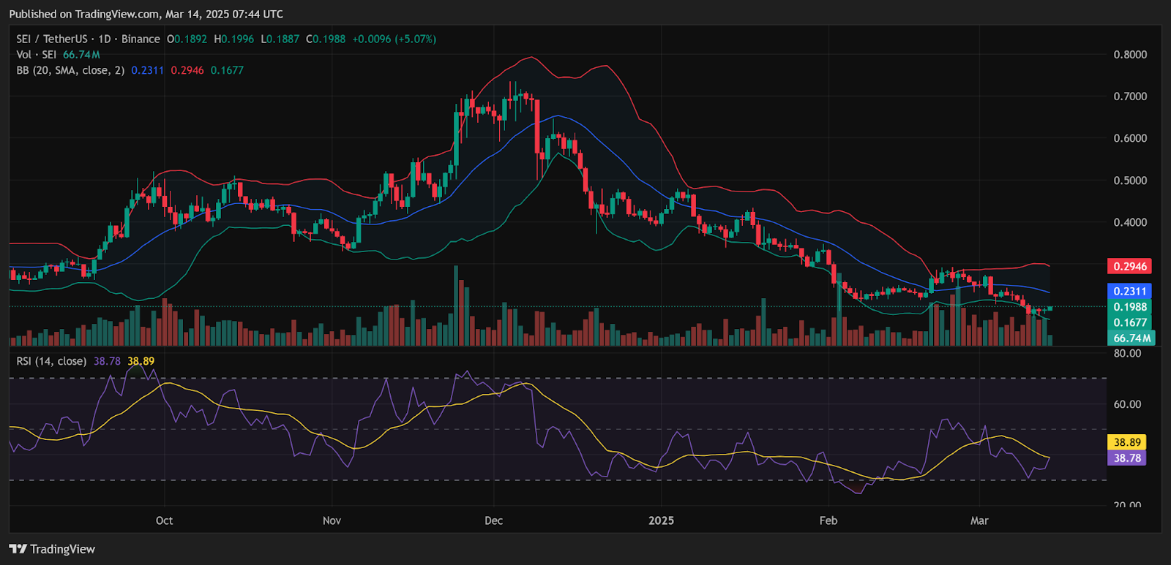
Task: Click the published on TradingView.com header text
Action: (146, 14)
